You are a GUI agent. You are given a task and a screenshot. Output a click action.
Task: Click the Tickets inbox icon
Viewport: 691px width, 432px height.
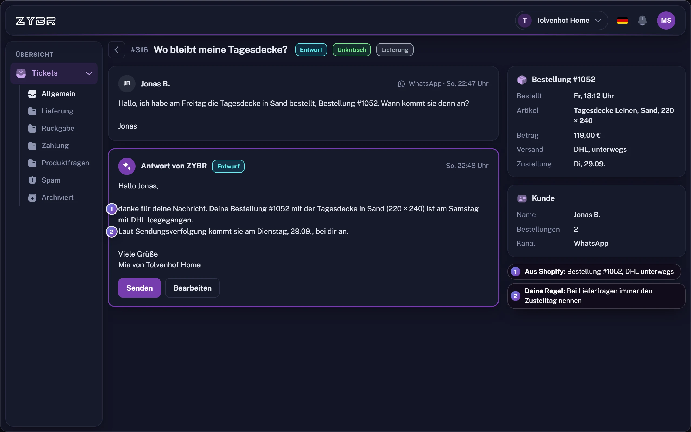click(21, 73)
